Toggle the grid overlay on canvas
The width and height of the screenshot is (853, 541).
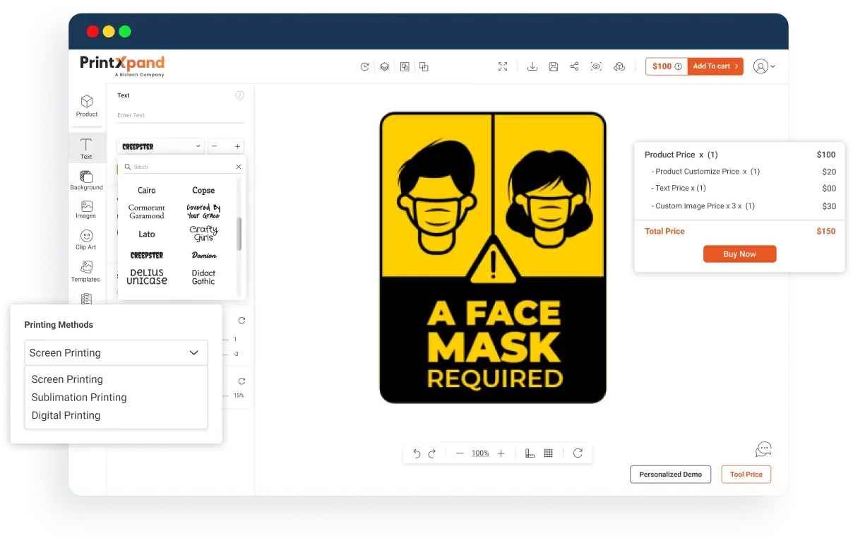[548, 453]
